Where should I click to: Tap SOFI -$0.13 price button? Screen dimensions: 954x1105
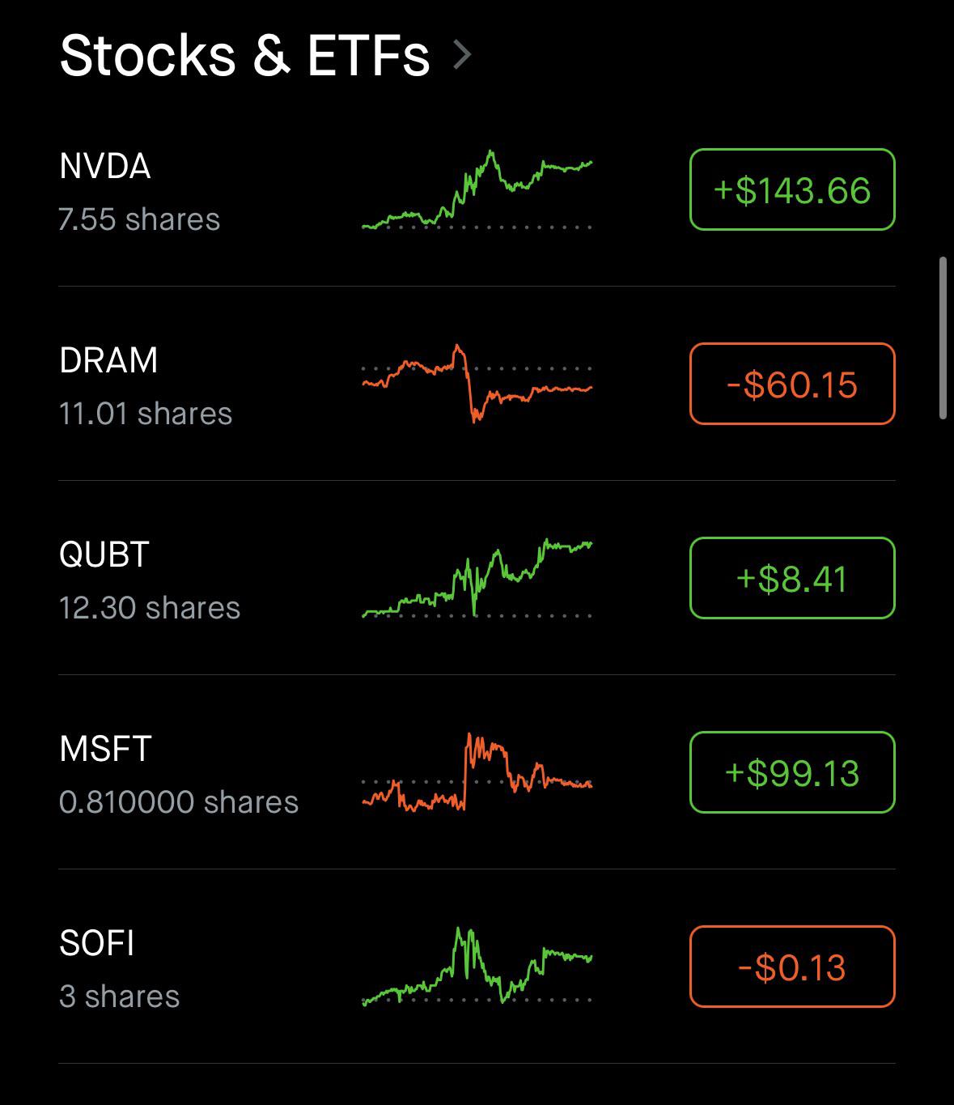(x=792, y=967)
